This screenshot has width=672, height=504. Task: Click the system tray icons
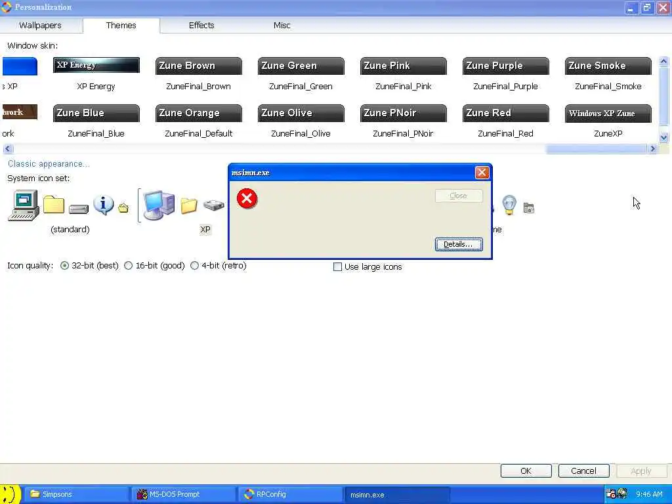click(617, 494)
